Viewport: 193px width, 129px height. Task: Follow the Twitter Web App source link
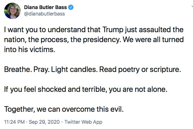point(83,122)
